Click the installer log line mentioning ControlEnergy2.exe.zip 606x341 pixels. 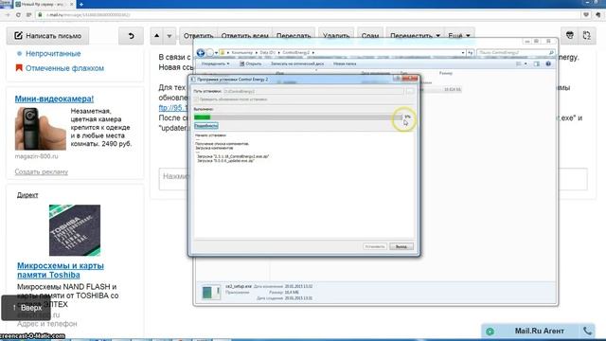pyautogui.click(x=233, y=156)
